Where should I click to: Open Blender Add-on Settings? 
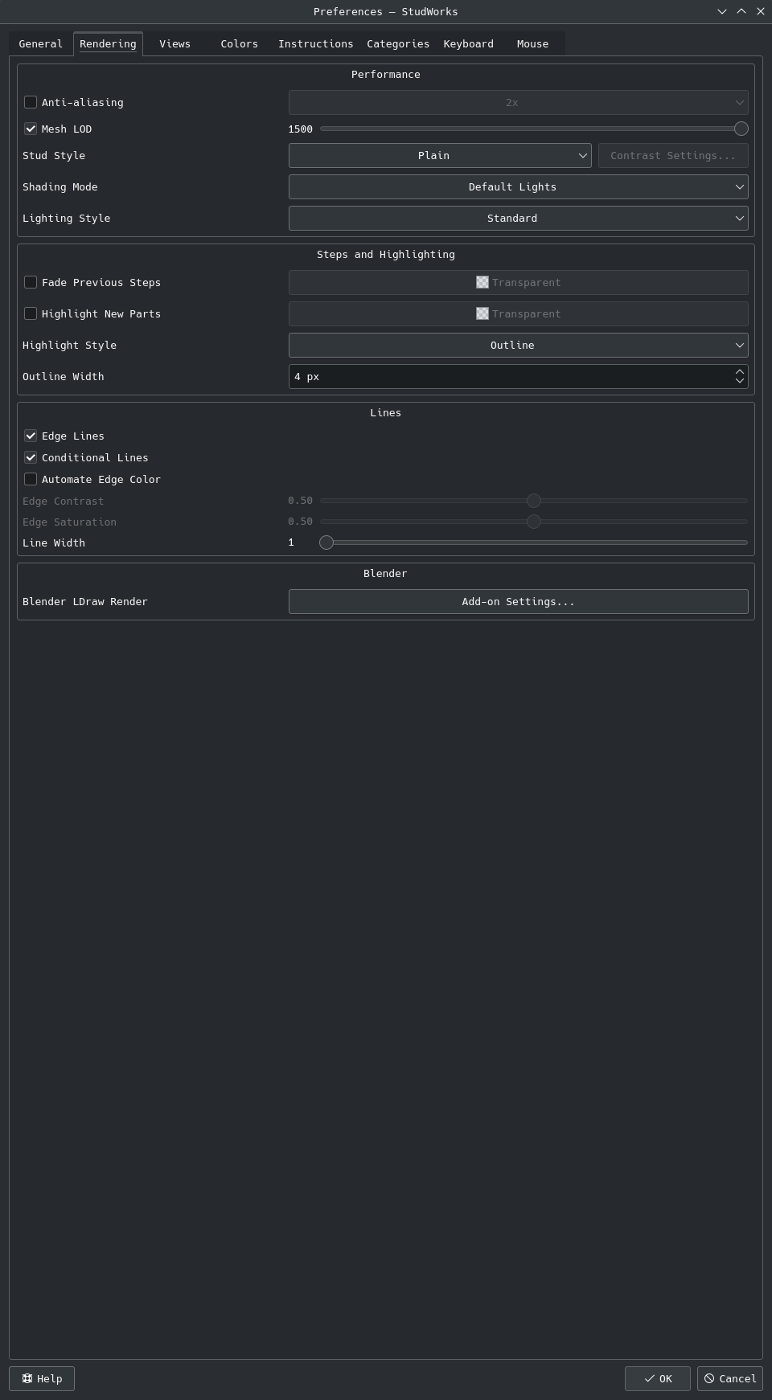coord(518,601)
